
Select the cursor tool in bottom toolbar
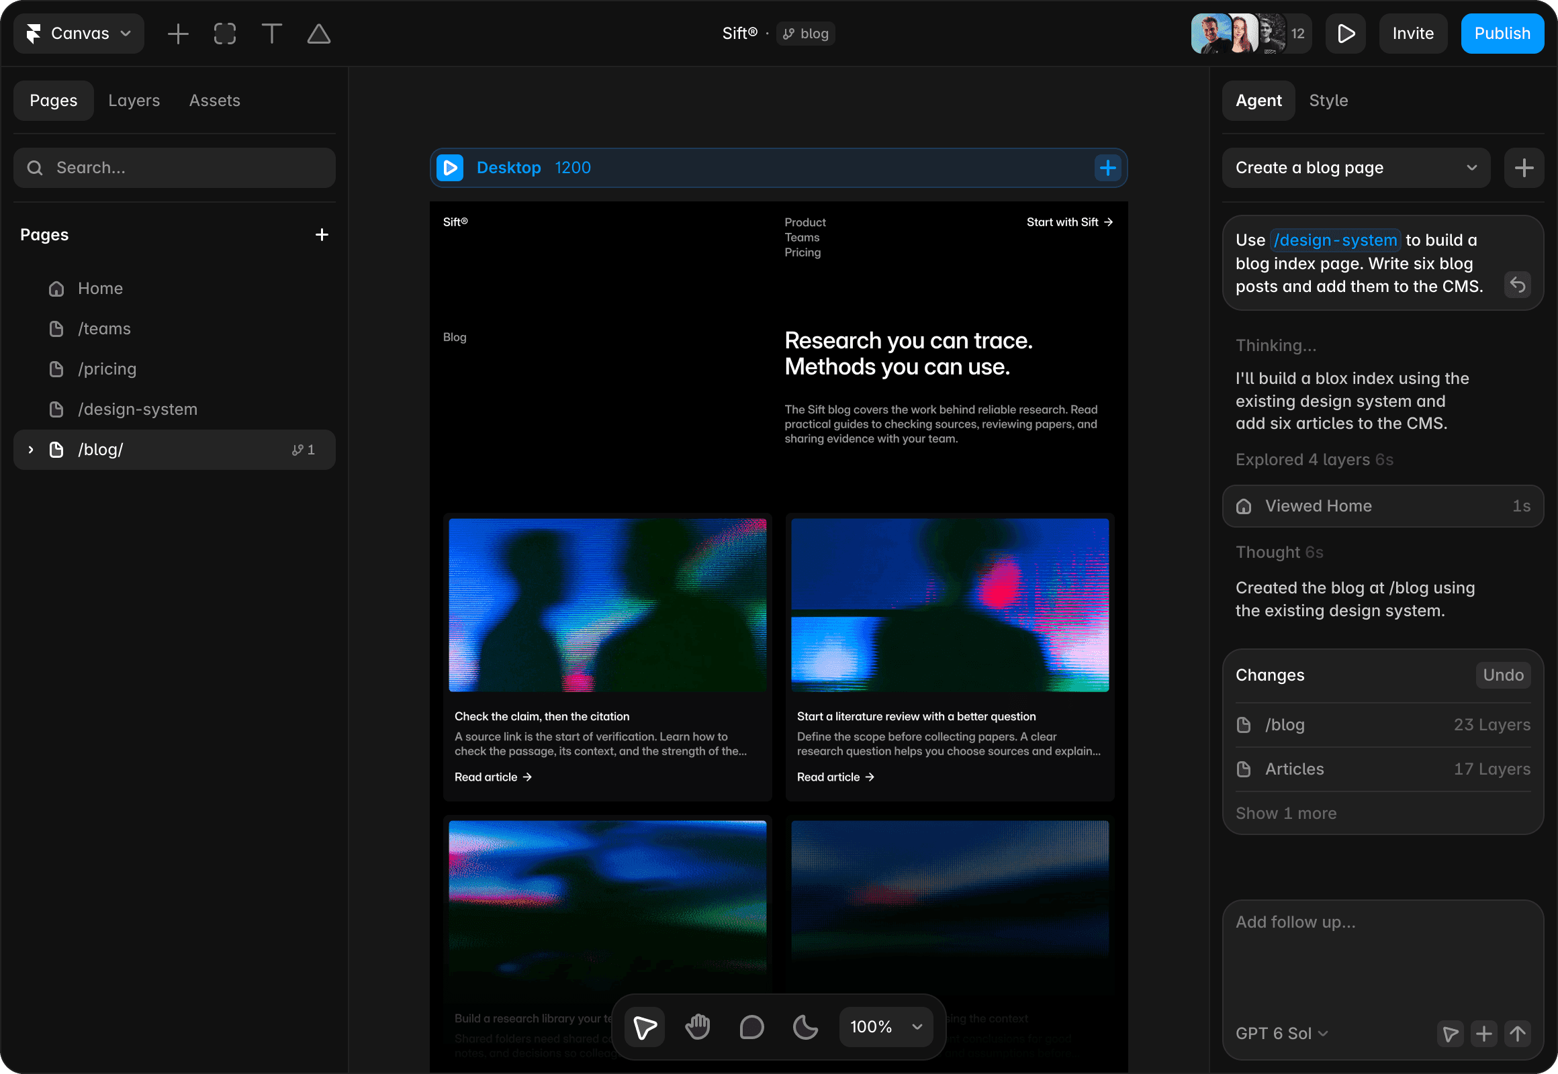[x=644, y=1027]
